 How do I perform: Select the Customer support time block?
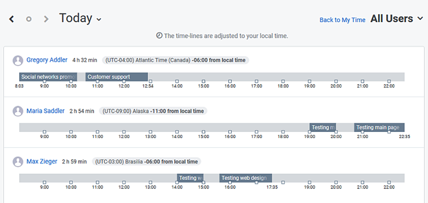pyautogui.click(x=117, y=77)
